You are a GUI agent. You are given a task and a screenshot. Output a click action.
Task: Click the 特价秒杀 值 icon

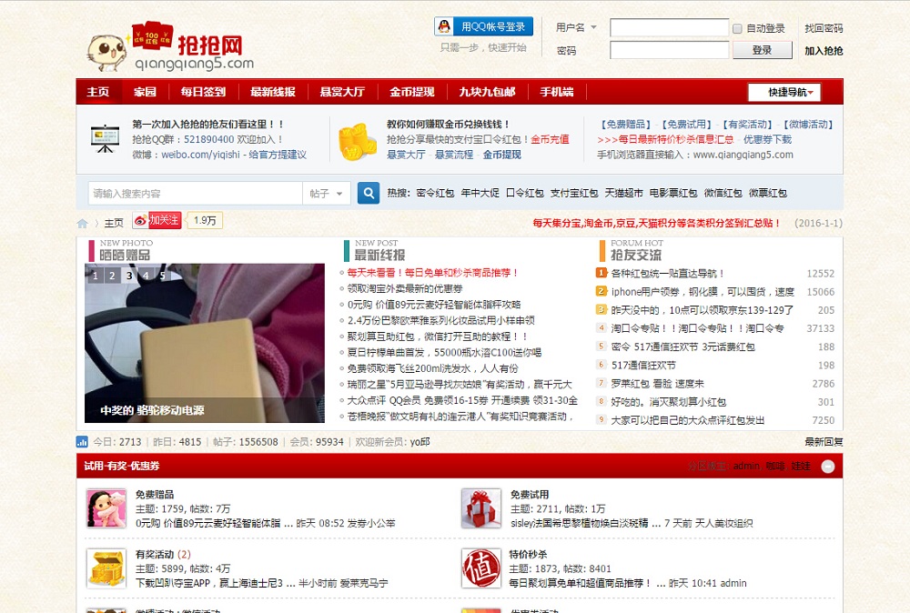[481, 568]
